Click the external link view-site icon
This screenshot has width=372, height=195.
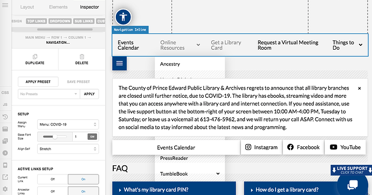point(5,177)
